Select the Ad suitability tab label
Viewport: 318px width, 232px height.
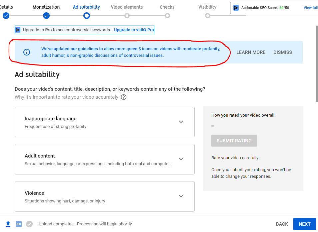[86, 7]
